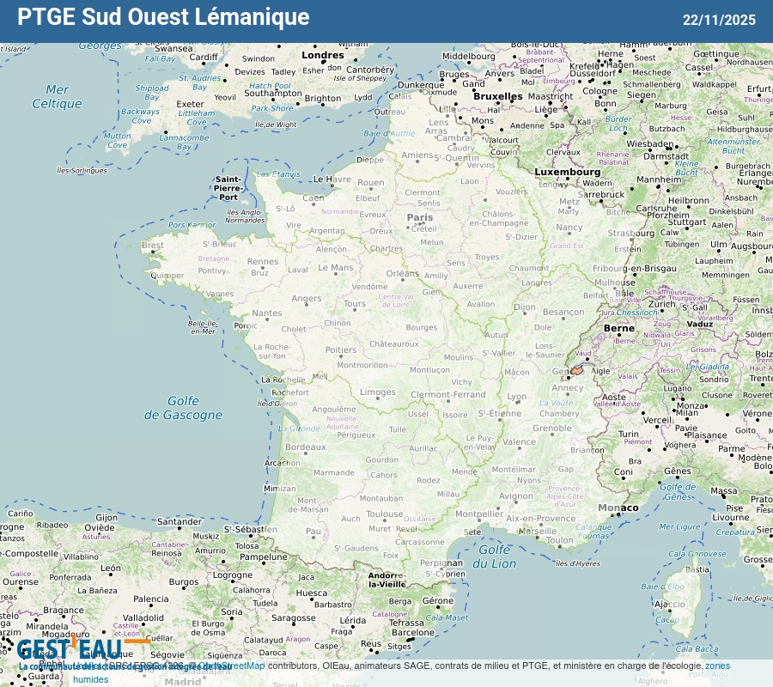This screenshot has width=773, height=687.
Task: Click the PTGE Sud Ouest Lémanique title
Action: pyautogui.click(x=163, y=17)
